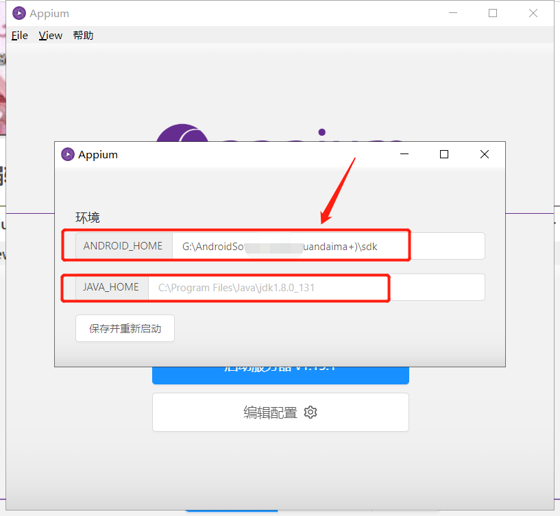Minimize the Appium environment dialog
The height and width of the screenshot is (516, 560).
coord(404,154)
